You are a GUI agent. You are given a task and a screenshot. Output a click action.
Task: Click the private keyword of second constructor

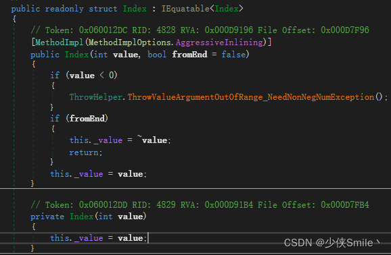click(47, 217)
